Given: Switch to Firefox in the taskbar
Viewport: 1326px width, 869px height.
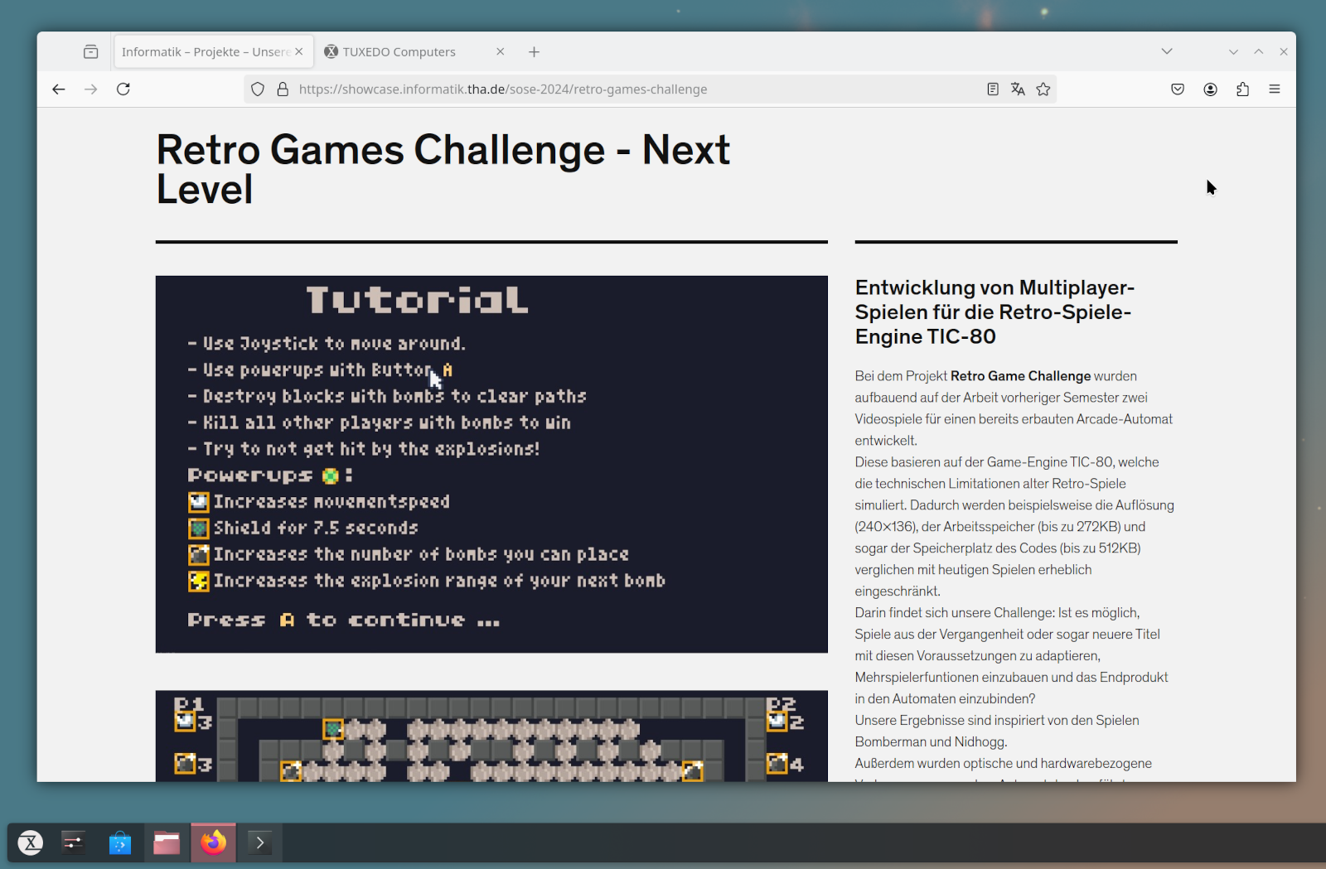Looking at the screenshot, I should [213, 842].
